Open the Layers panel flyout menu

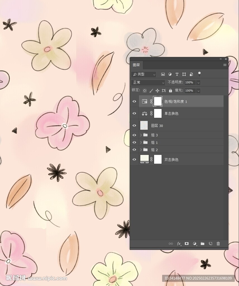click(225, 65)
